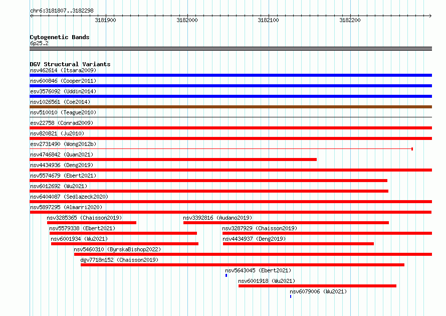Open esv22758 (Conrad2009) variant label
The image size is (446, 316).
pyautogui.click(x=62, y=123)
